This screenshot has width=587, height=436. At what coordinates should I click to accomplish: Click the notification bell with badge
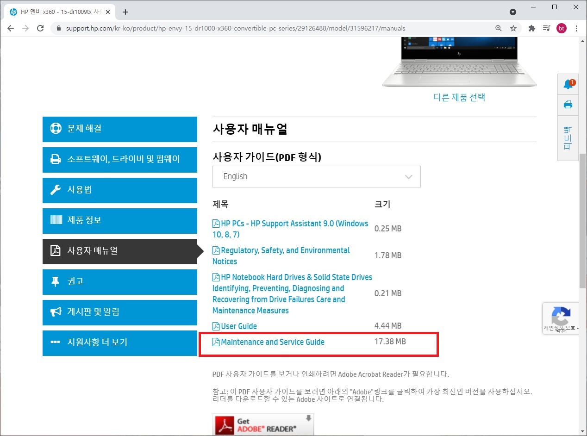(x=568, y=84)
